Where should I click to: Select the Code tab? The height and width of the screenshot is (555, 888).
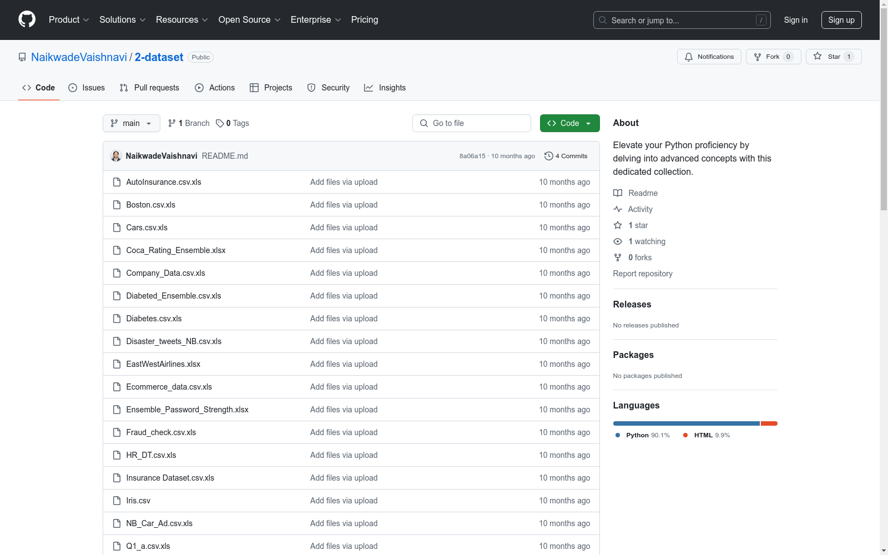click(x=39, y=88)
